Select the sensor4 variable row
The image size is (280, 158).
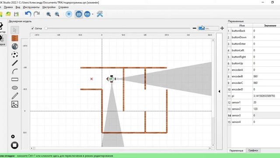click(x=254, y=122)
